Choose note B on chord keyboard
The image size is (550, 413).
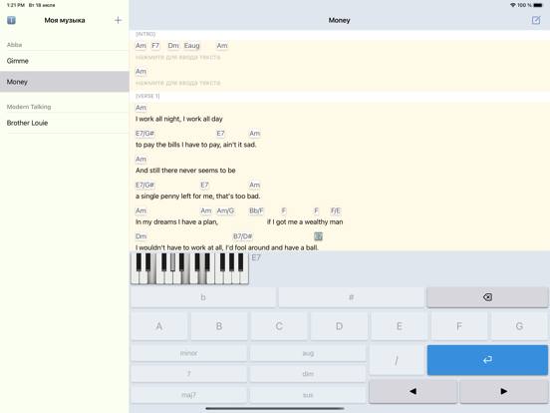219,326
